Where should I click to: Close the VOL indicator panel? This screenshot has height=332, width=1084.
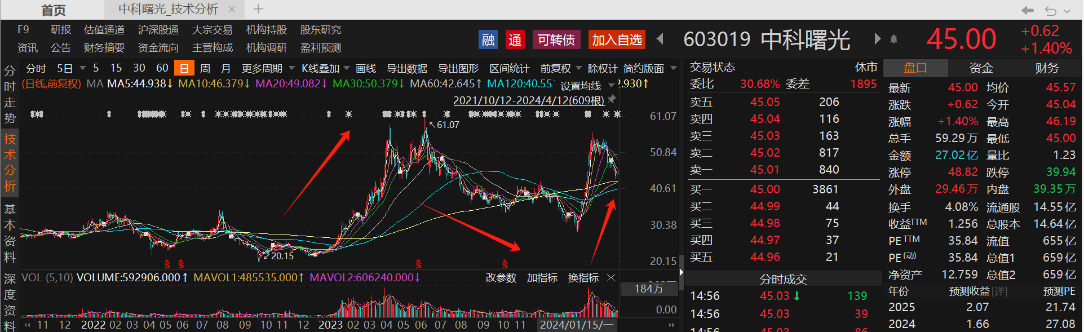[x=611, y=278]
